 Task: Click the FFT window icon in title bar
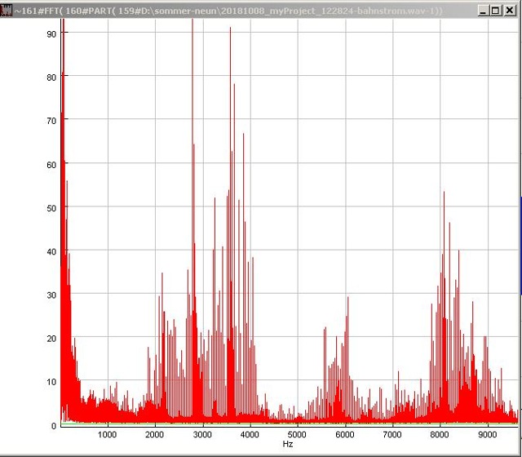coord(6,11)
